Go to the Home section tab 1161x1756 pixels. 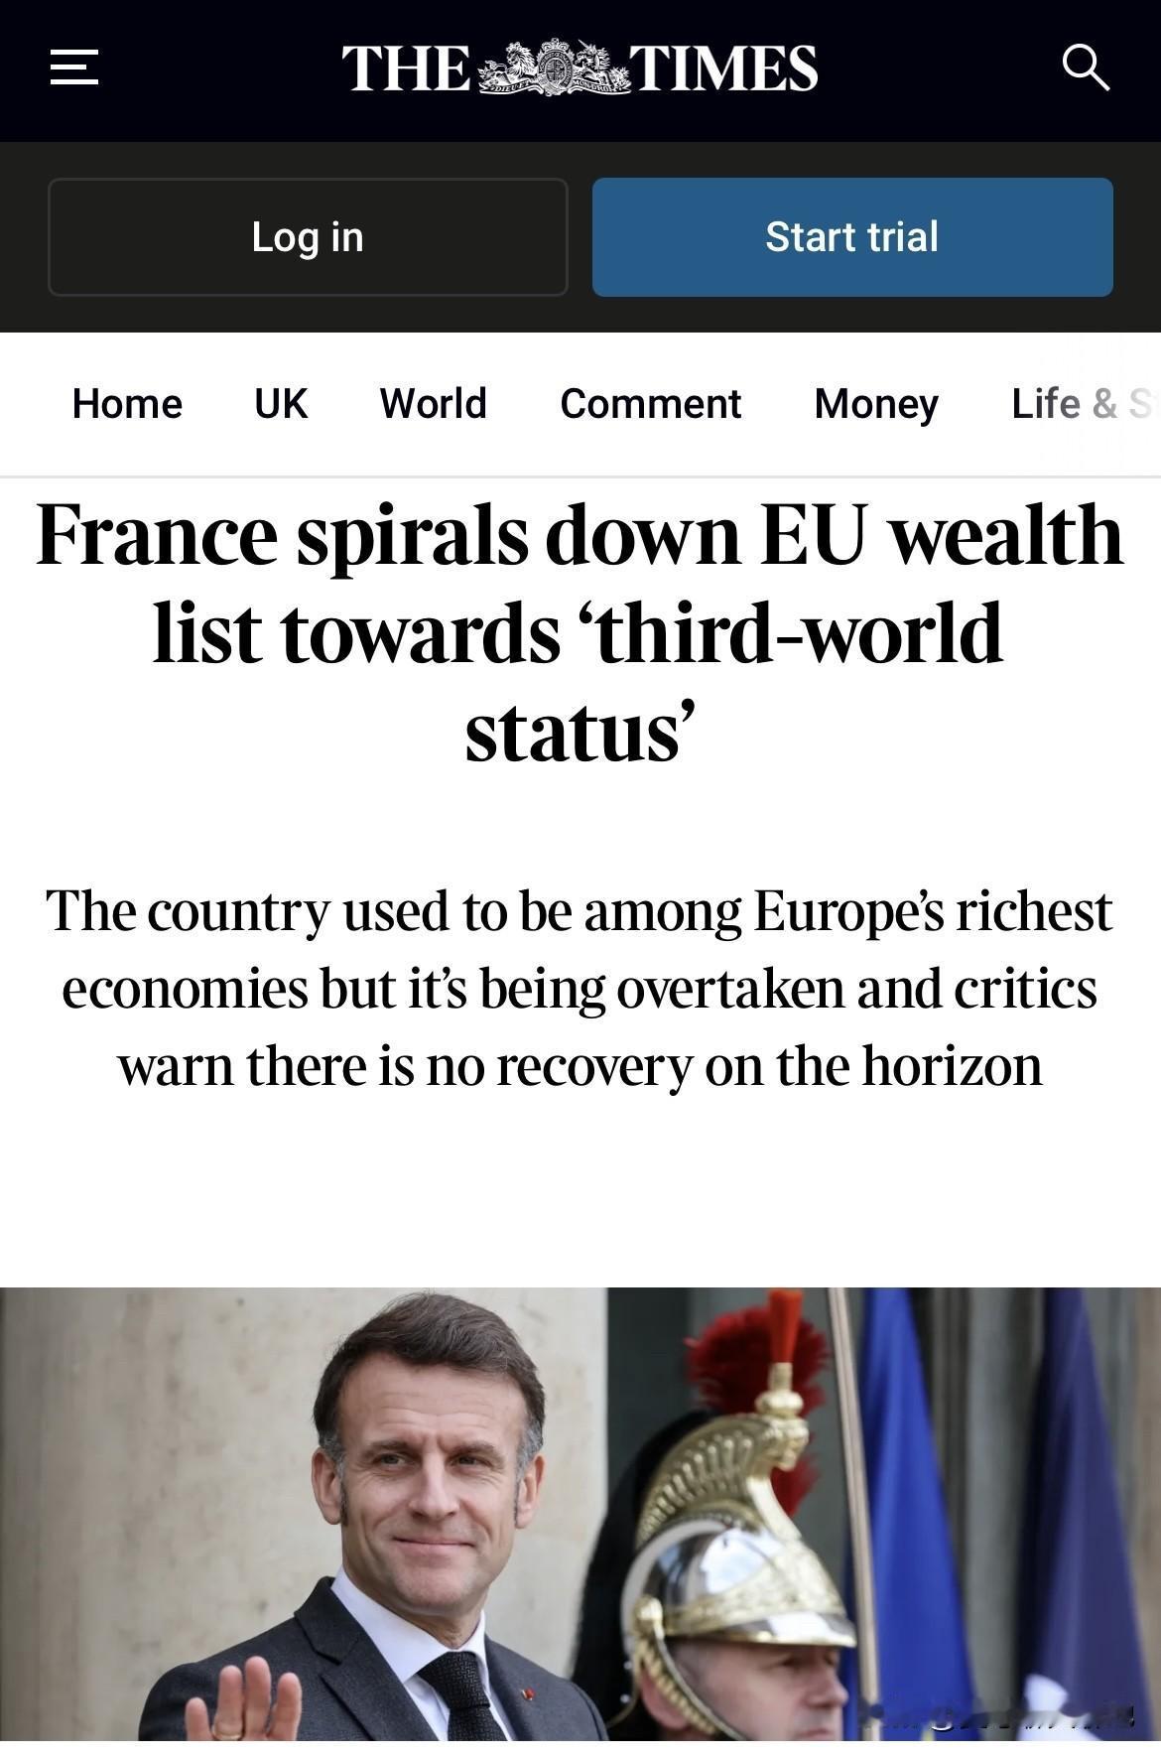click(127, 404)
